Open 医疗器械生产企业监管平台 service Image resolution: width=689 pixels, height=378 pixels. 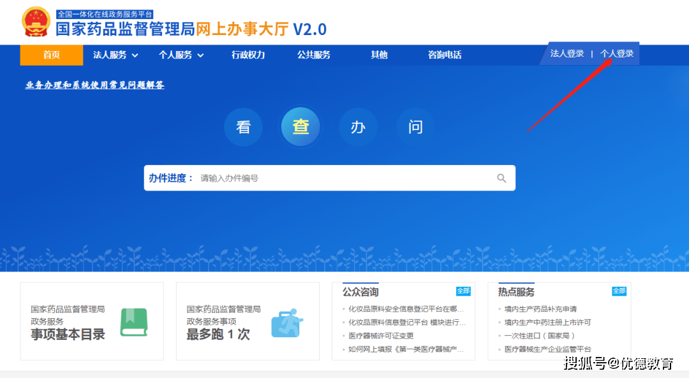(547, 349)
